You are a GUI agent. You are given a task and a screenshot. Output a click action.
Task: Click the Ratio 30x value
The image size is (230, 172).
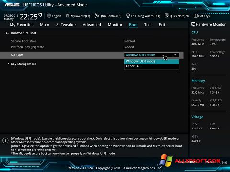[194, 69]
